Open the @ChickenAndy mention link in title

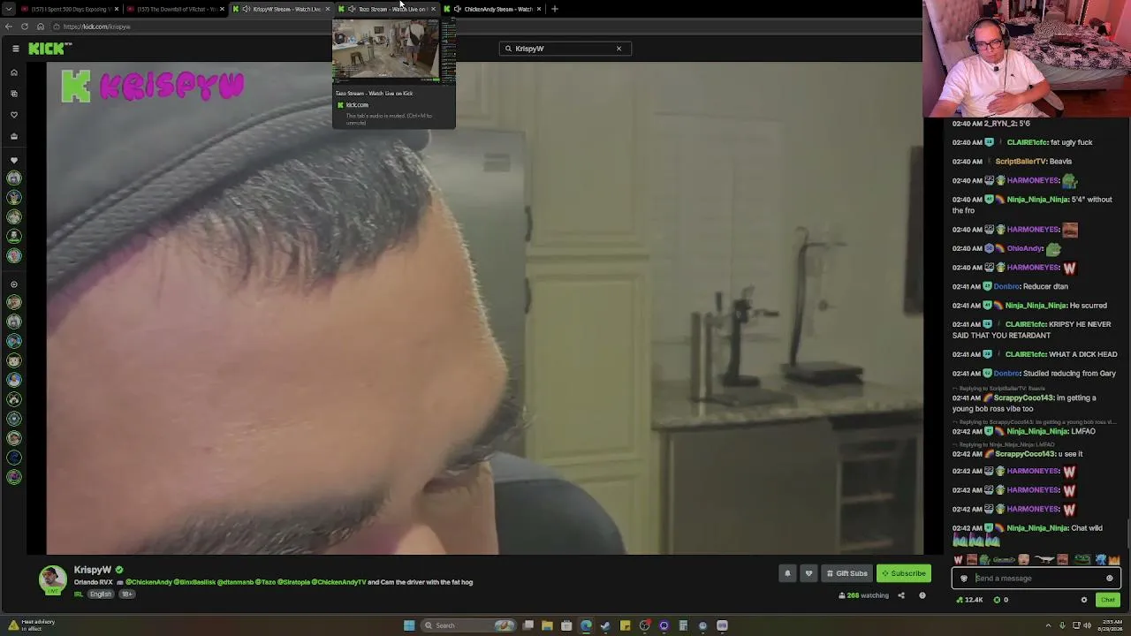(x=151, y=582)
